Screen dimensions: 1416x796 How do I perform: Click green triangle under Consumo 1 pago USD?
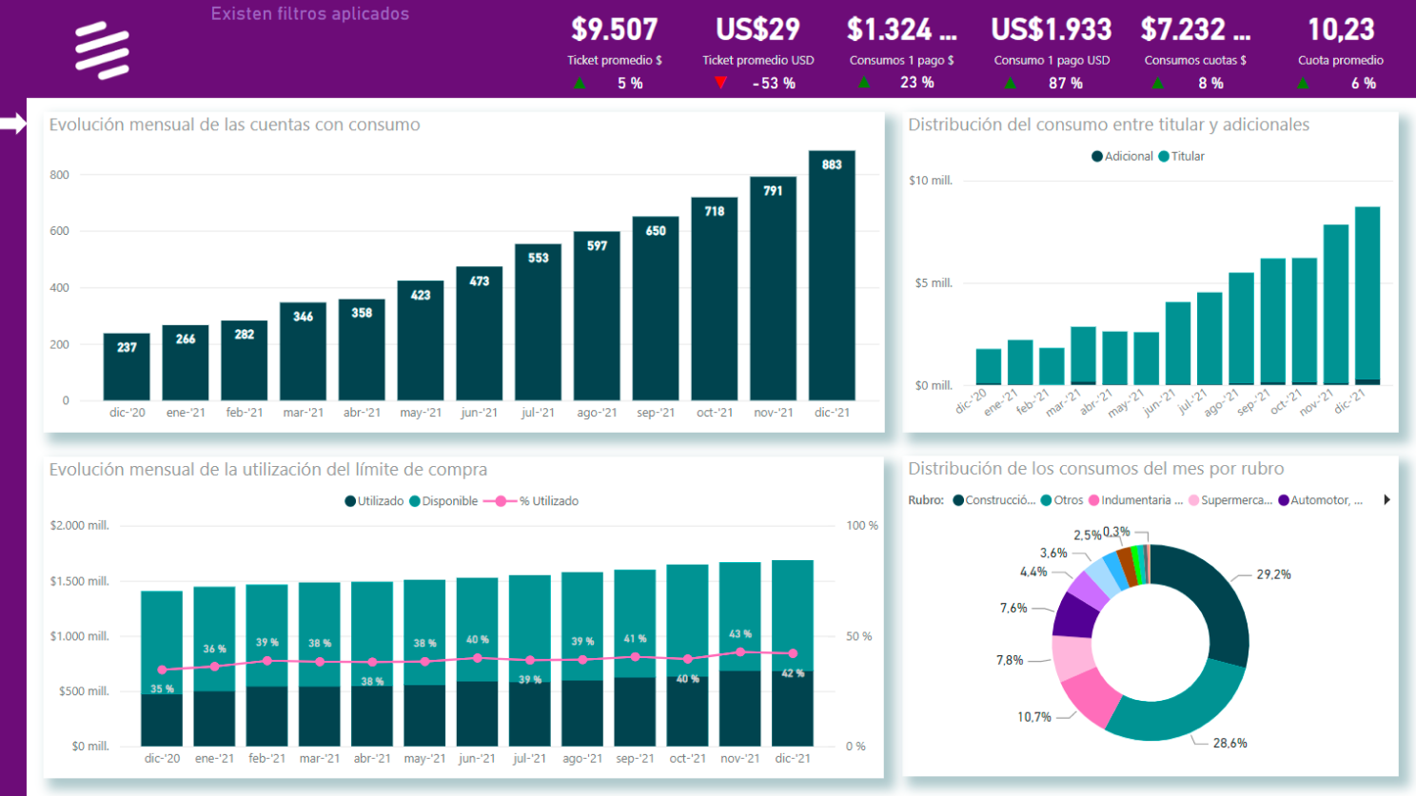(x=1010, y=83)
